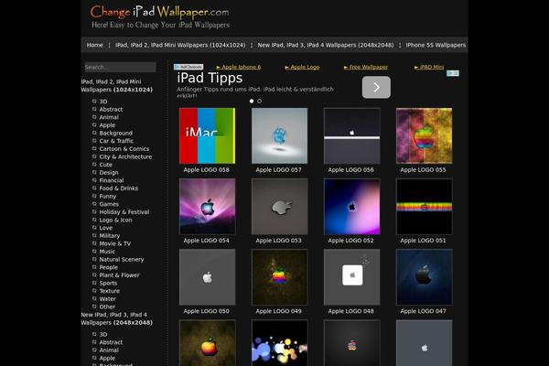Open the Apple LOGO 052 thumbnail

pos(352,206)
